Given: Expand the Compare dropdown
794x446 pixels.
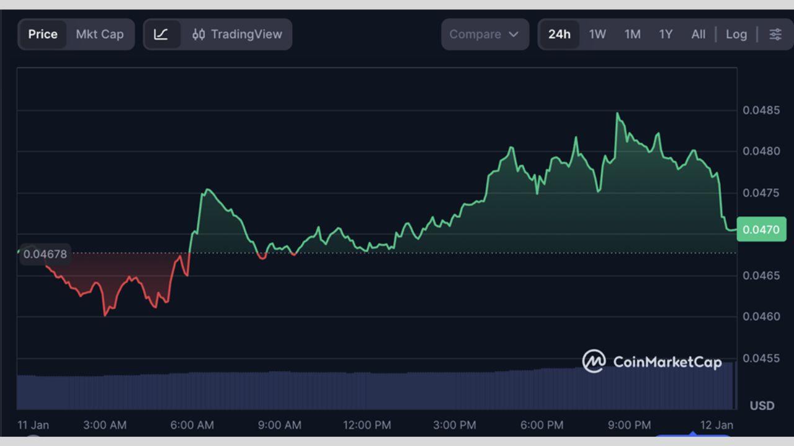Looking at the screenshot, I should click(484, 34).
